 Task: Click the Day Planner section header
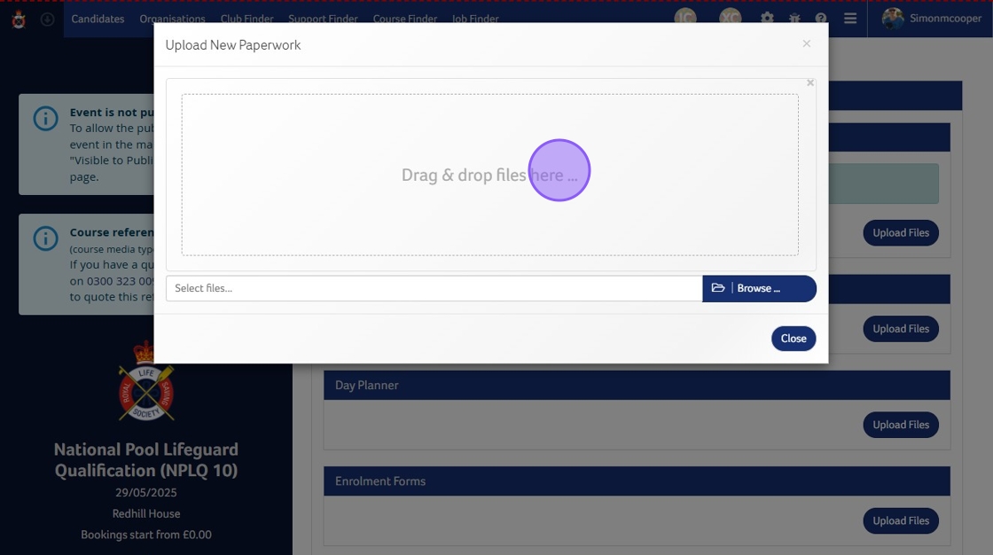click(637, 385)
